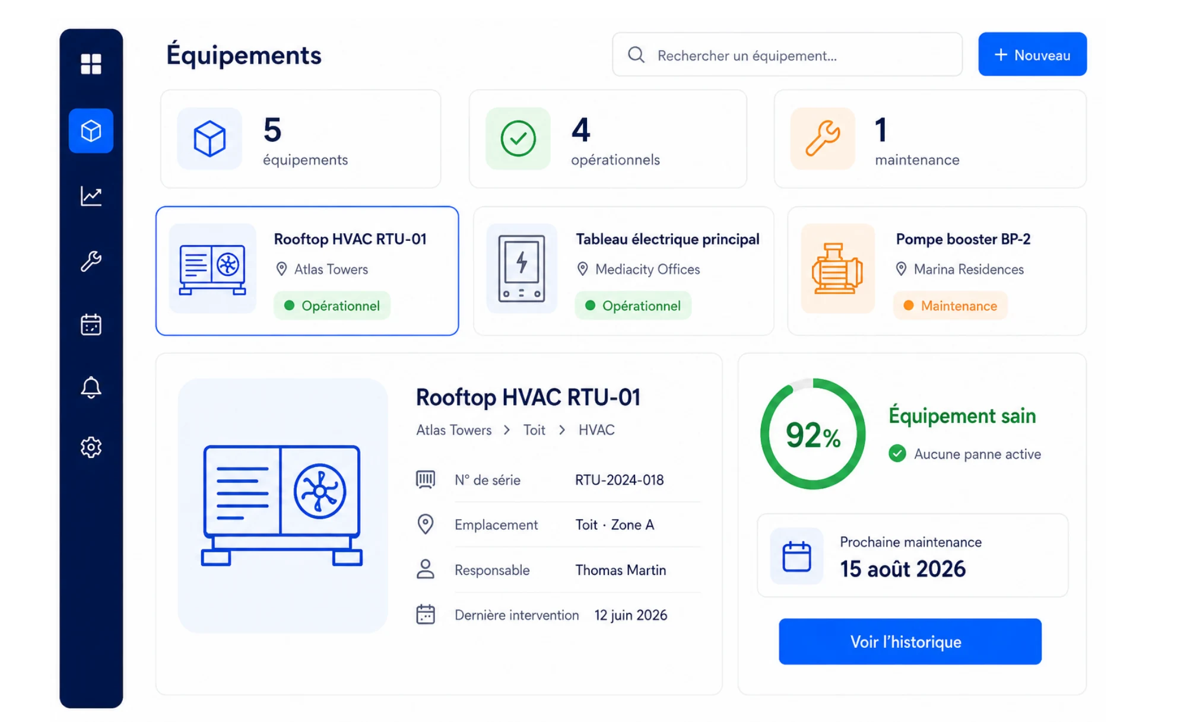Image resolution: width=1187 pixels, height=722 pixels.
Task: Click the large HVAC illustration in detail panel
Action: (x=283, y=505)
